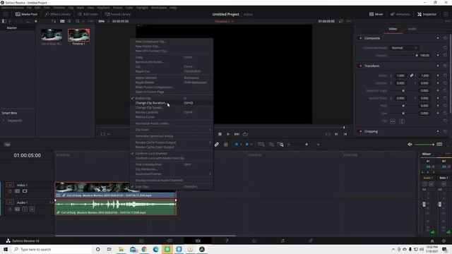Screen dimensions: 452x254
Task: Click the Windows Start button
Action: click(x=6, y=249)
